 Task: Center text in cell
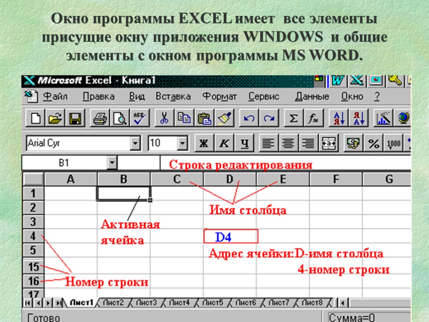tap(288, 143)
